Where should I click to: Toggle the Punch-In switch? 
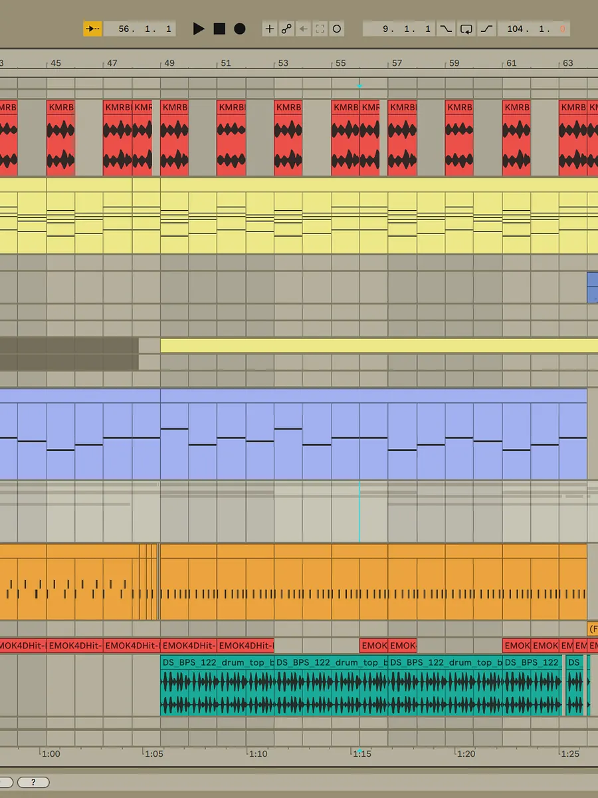coord(446,29)
